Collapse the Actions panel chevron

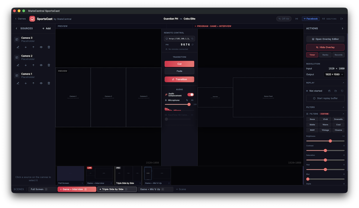point(342,28)
